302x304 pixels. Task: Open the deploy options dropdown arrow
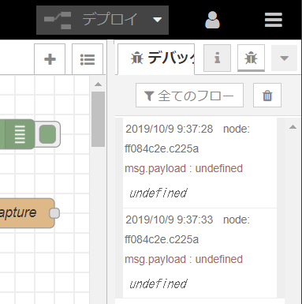158,20
